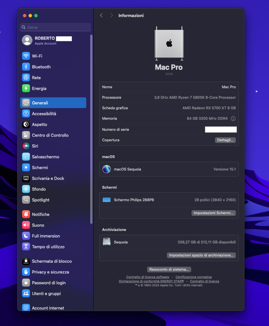269x326 pixels.
Task: Open the Suono speaker icon
Action: tap(26, 225)
